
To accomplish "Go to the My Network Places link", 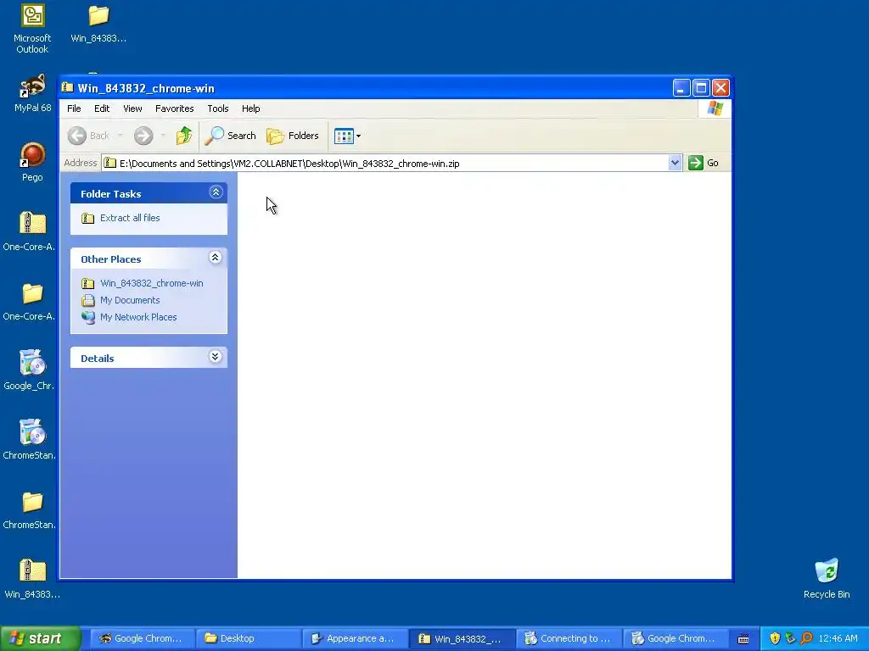I will click(138, 317).
